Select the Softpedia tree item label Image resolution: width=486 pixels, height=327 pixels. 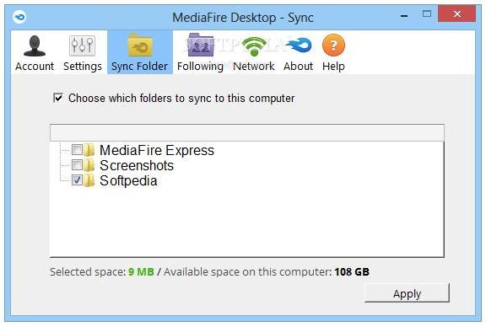(128, 180)
